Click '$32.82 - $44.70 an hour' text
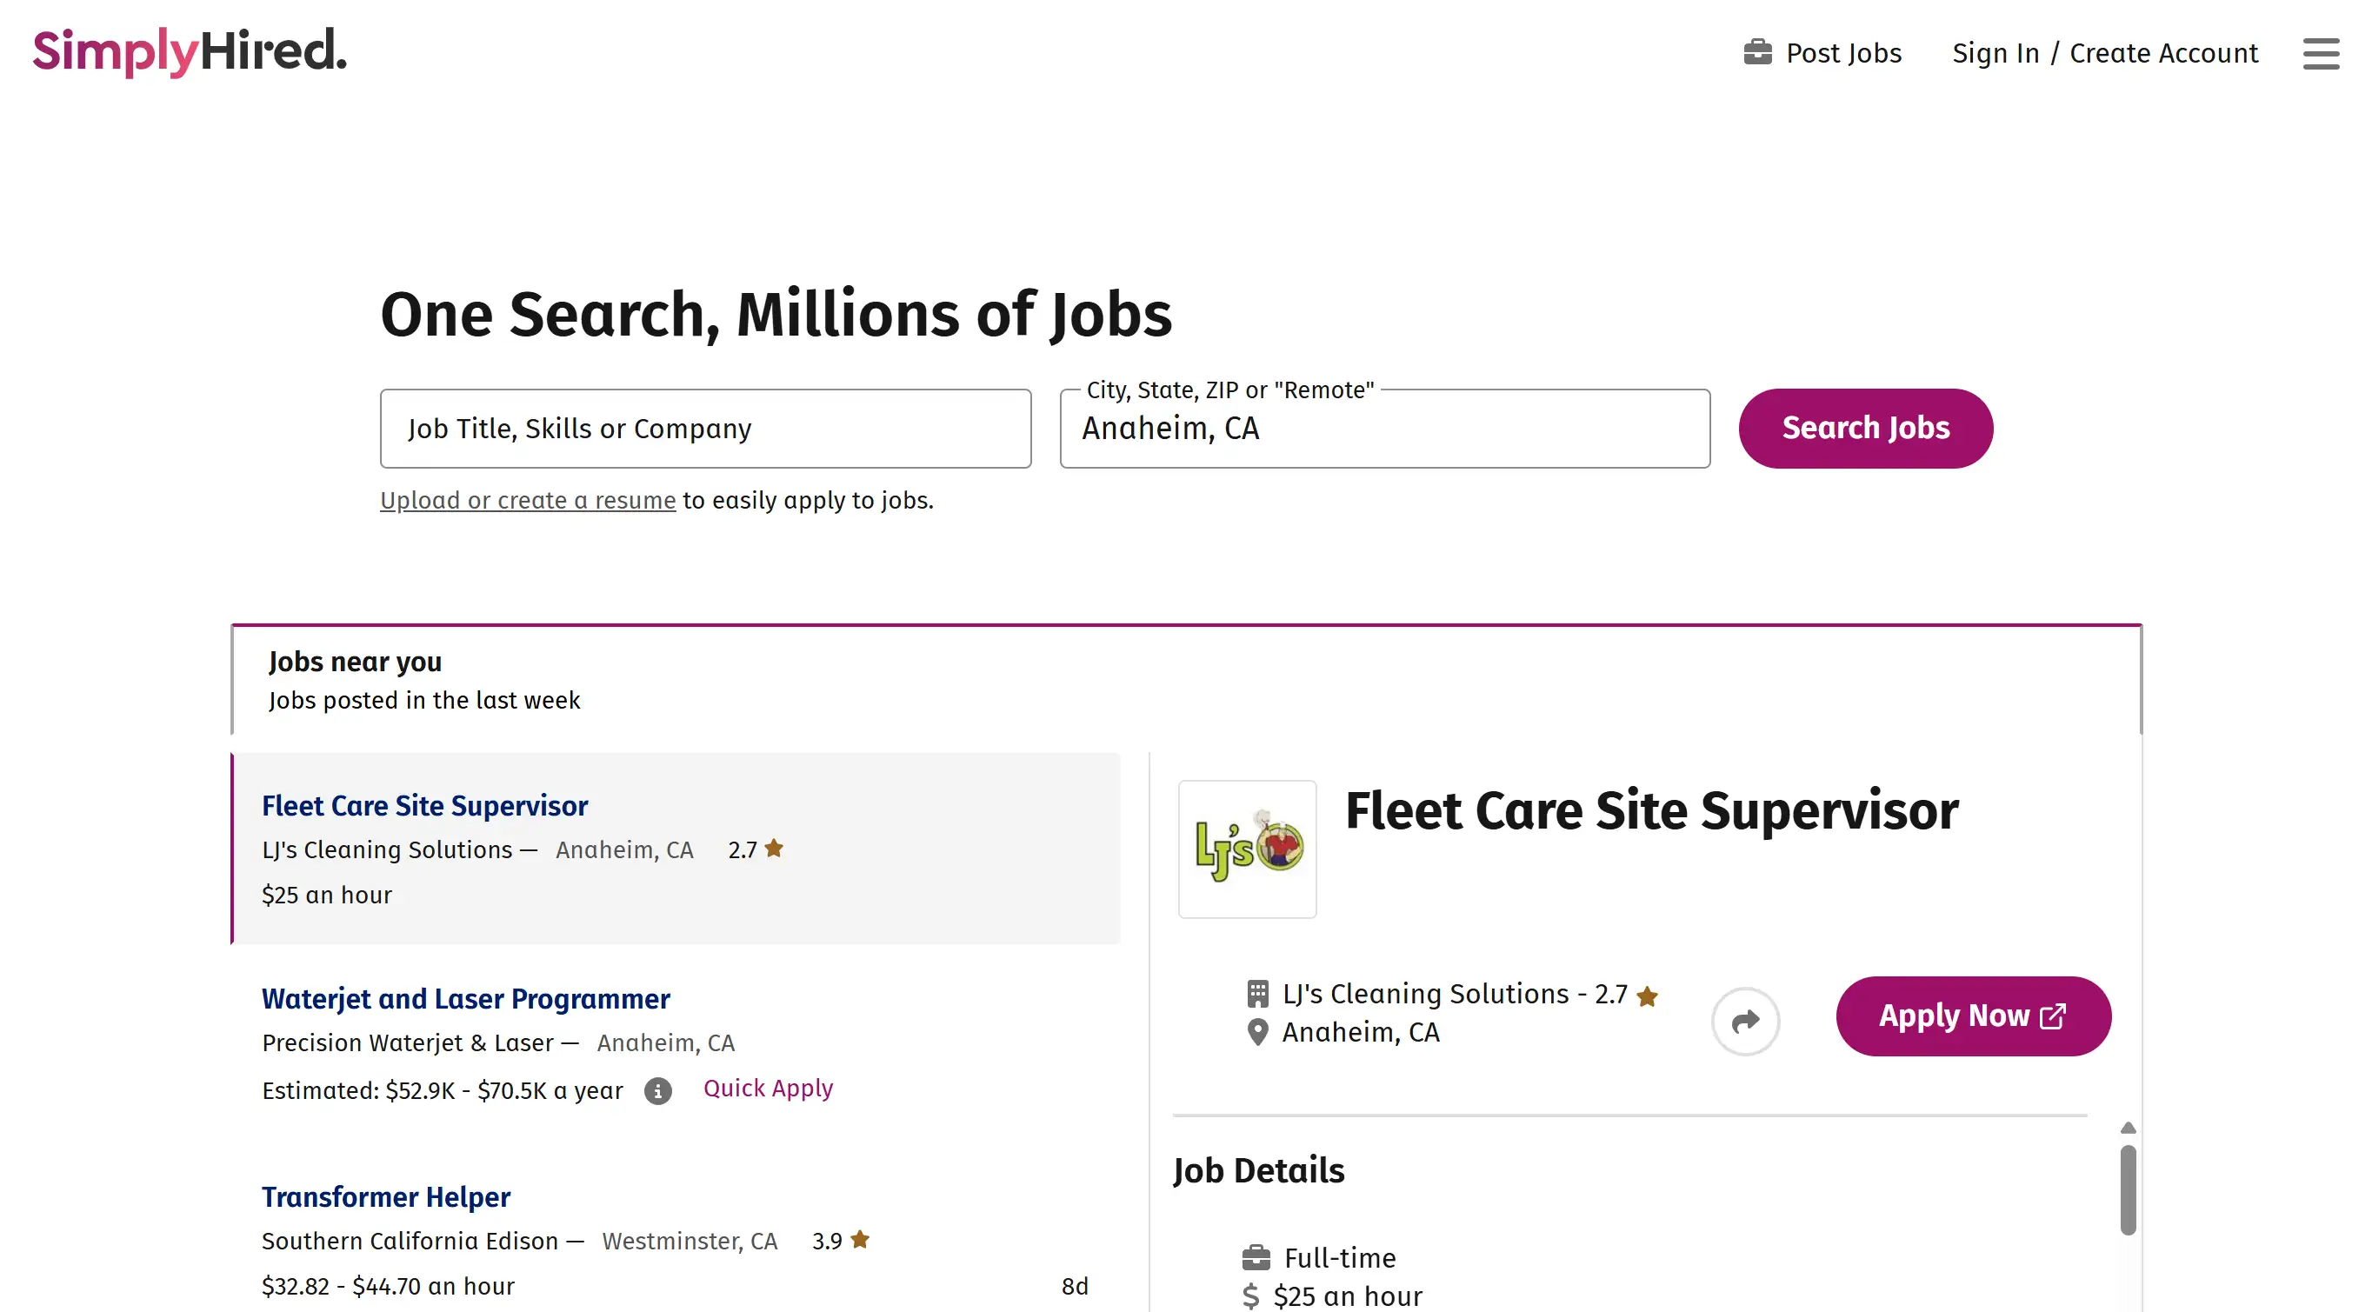2372x1312 pixels. point(388,1286)
